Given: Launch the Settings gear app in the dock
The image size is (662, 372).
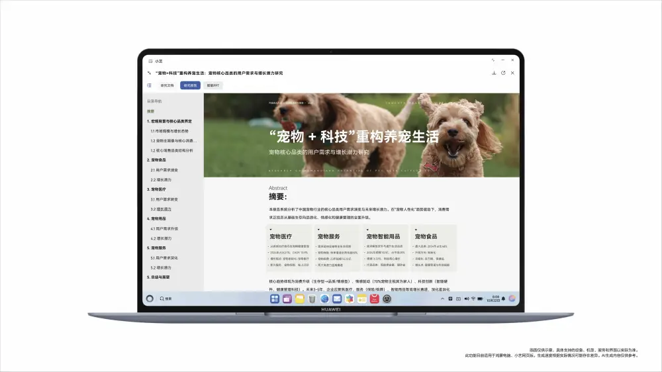Looking at the screenshot, I should [x=387, y=299].
